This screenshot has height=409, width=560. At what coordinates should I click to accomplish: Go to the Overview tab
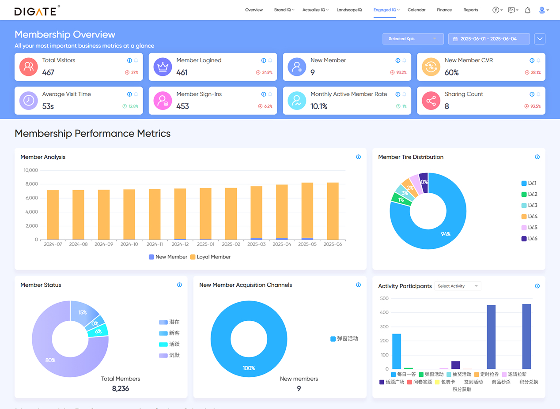point(254,10)
